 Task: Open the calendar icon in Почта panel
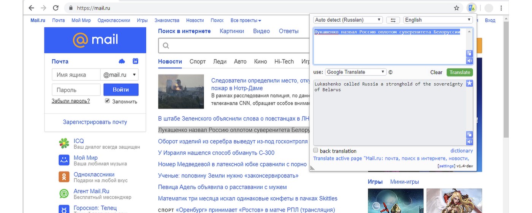(x=135, y=61)
